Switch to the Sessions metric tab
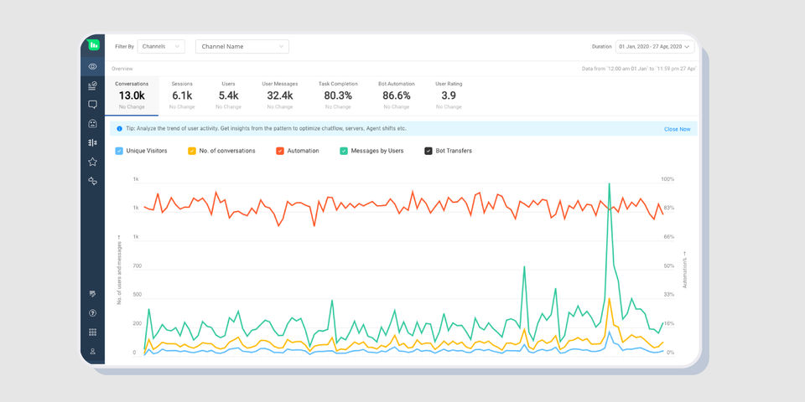 tap(182, 95)
